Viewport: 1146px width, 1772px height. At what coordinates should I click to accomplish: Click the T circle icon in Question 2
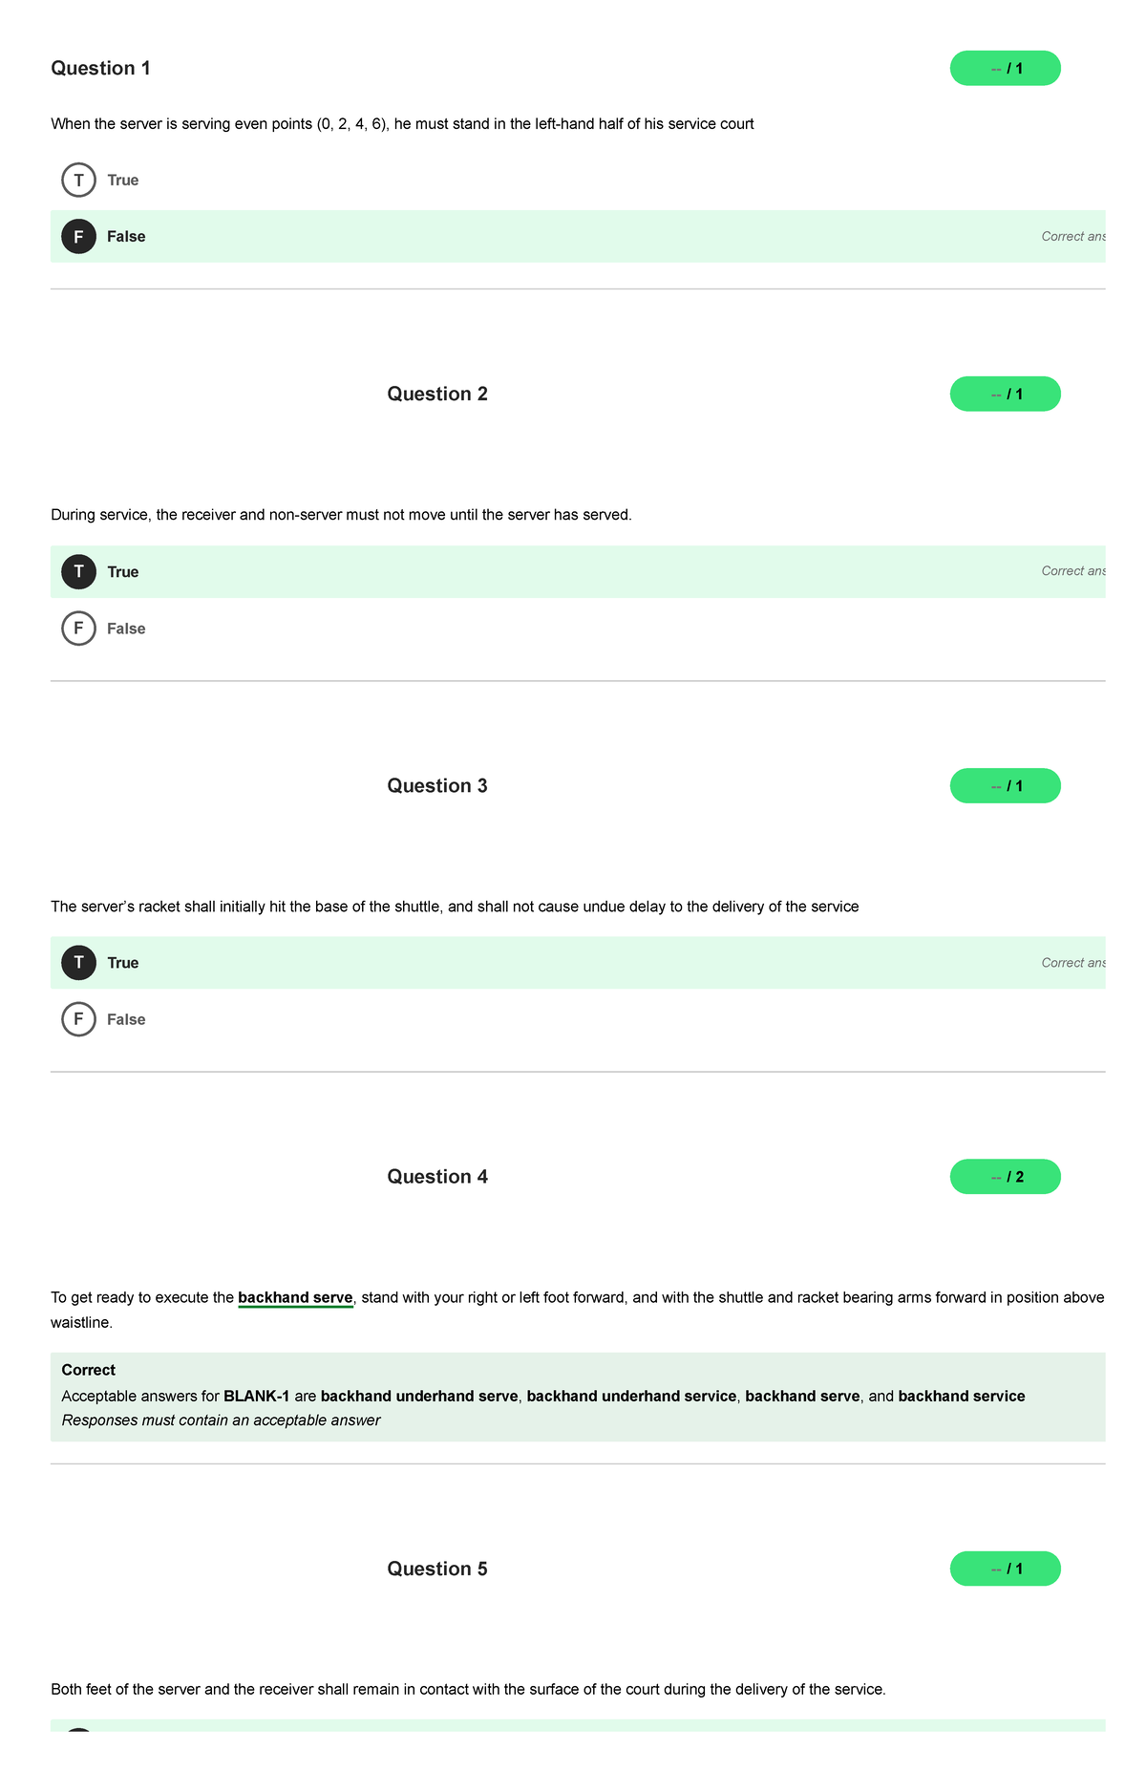(x=78, y=571)
